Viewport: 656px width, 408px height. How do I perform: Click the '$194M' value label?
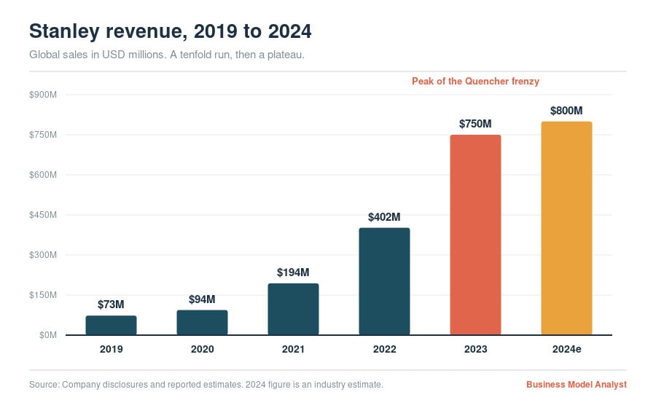click(293, 272)
